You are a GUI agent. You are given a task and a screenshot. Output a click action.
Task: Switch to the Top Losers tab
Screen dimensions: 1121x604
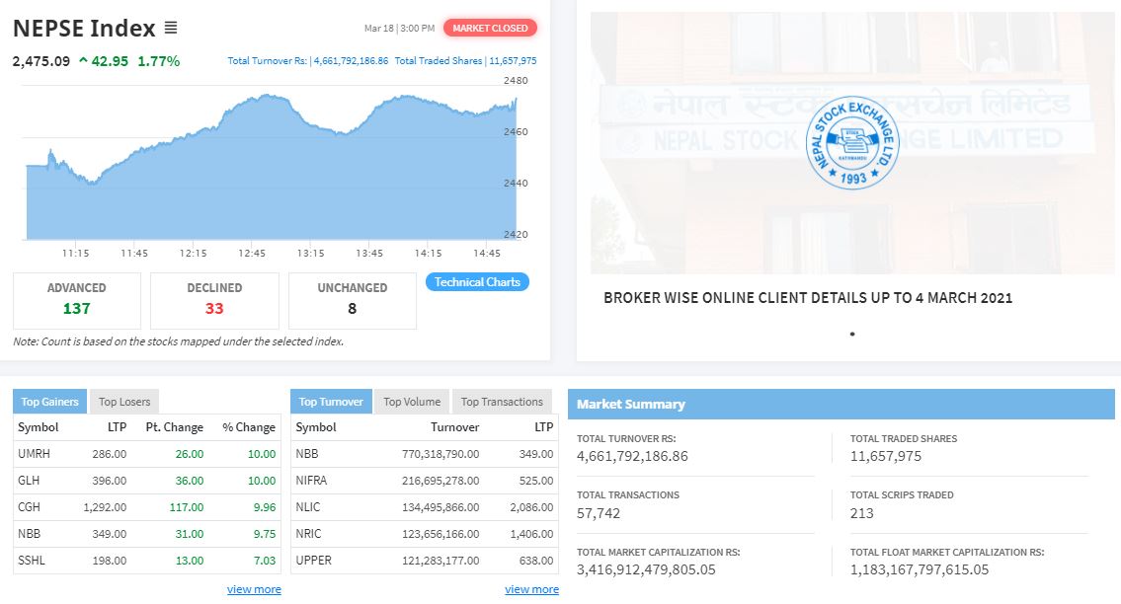(x=124, y=402)
